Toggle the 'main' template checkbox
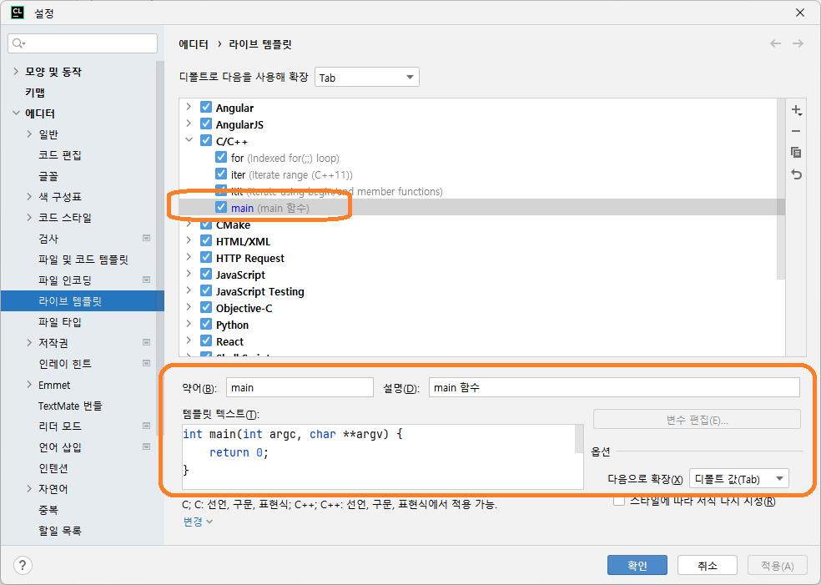The height and width of the screenshot is (585, 821). [x=221, y=208]
